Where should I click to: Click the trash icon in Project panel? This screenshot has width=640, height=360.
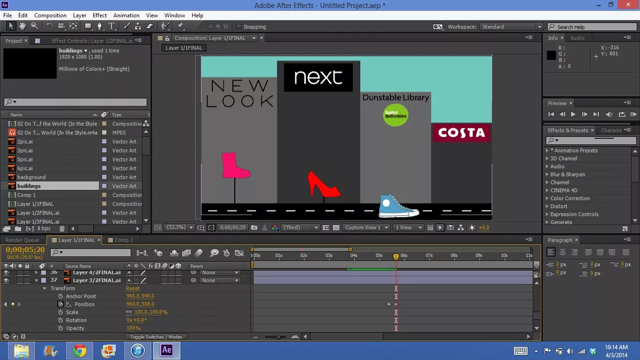click(62, 229)
